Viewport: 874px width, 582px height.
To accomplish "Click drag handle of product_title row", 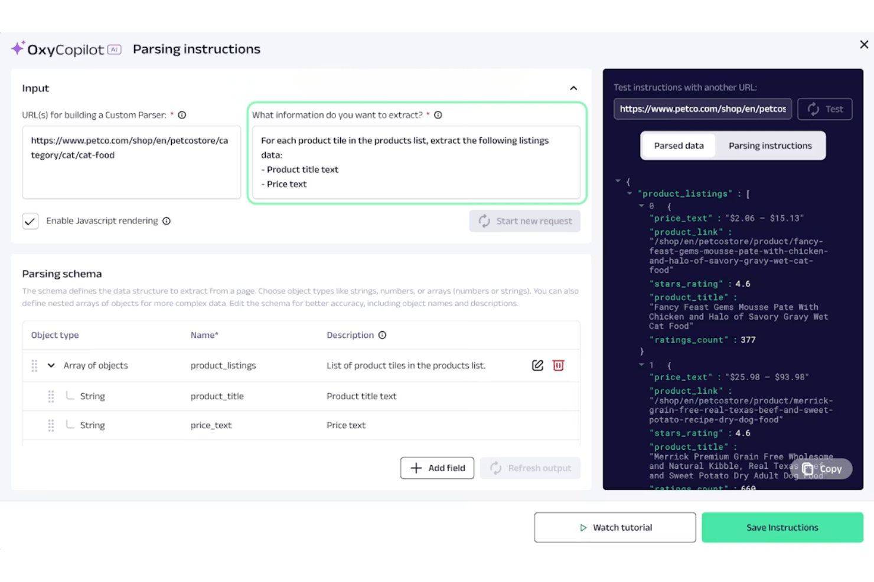I will 51,396.
